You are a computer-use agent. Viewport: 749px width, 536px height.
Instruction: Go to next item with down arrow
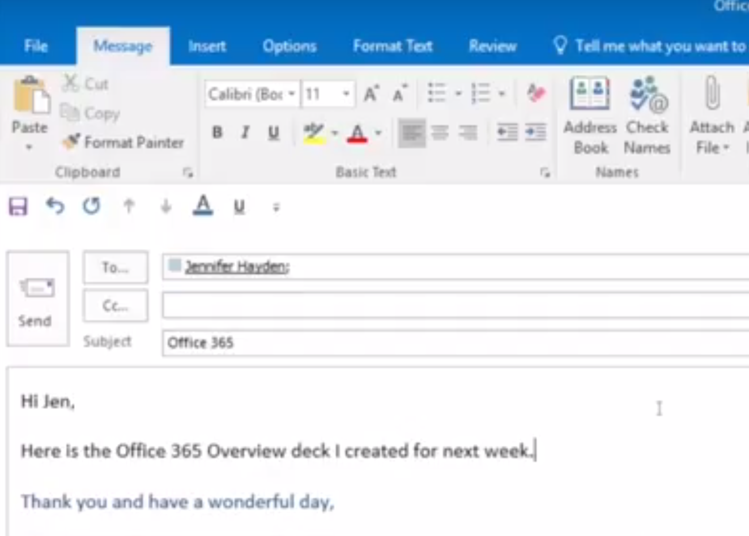[165, 206]
